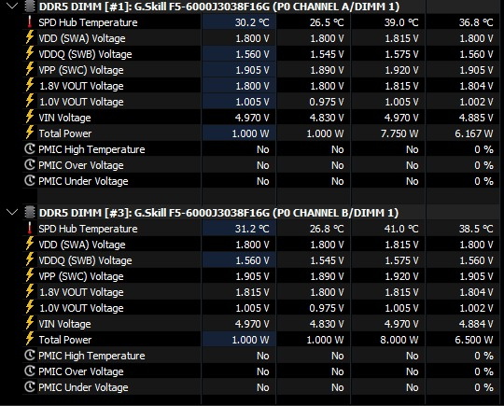Click the 41.0 °C maximum temperature value

(401, 229)
